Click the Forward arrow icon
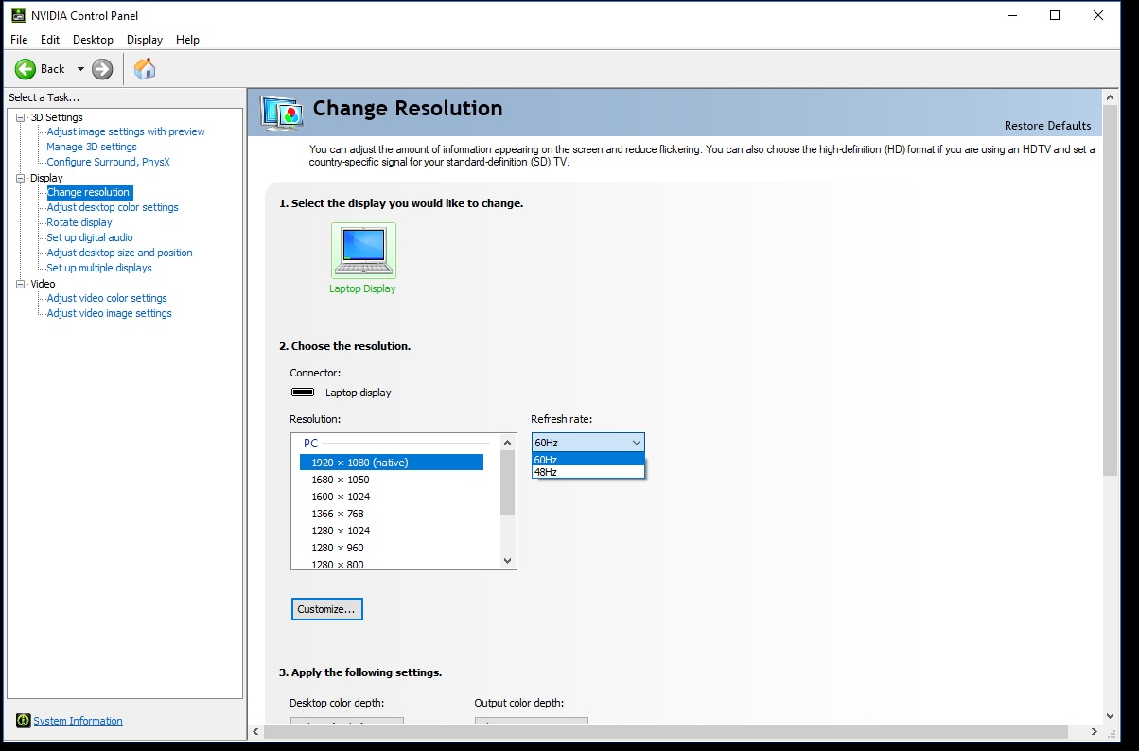Viewport: 1139px width, 751px height. 102,69
